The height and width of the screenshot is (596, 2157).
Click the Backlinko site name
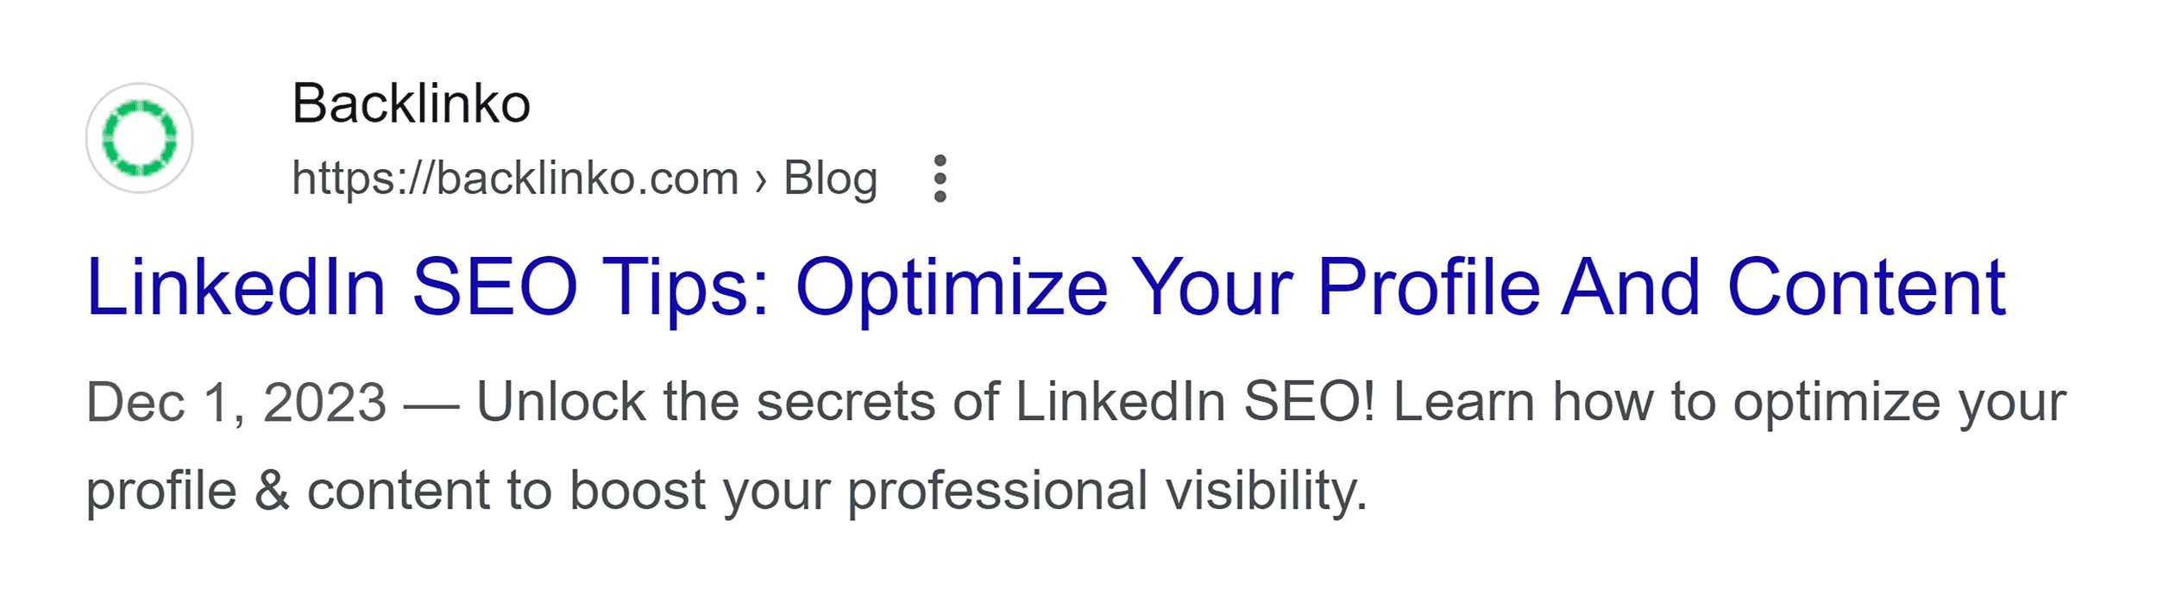pyautogui.click(x=412, y=104)
